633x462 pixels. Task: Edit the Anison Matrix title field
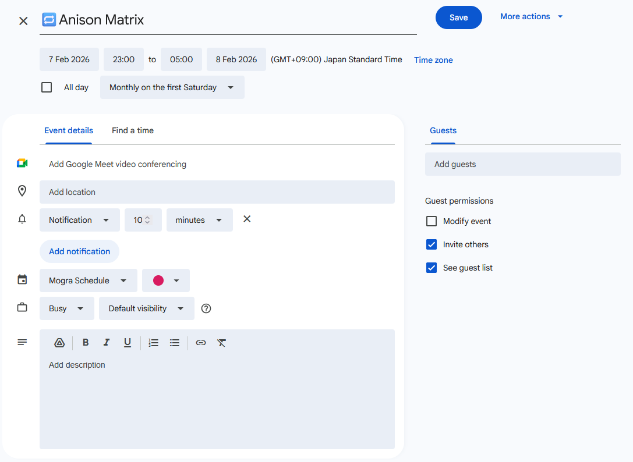tap(228, 20)
